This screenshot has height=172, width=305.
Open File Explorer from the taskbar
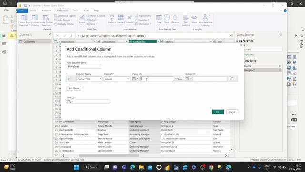(x=141, y=167)
